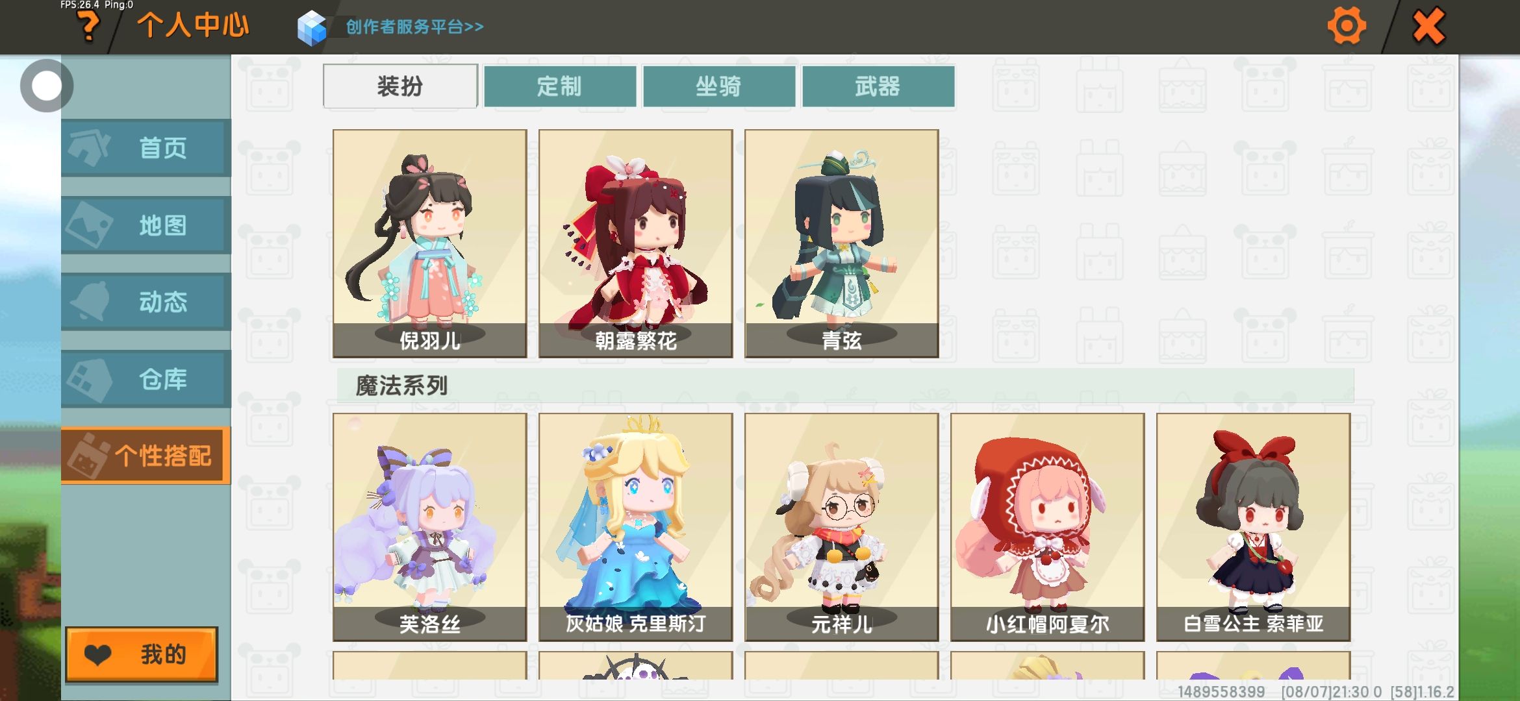Image resolution: width=1520 pixels, height=701 pixels.
Task: Select the 倪羽儿 costume card
Action: (429, 243)
